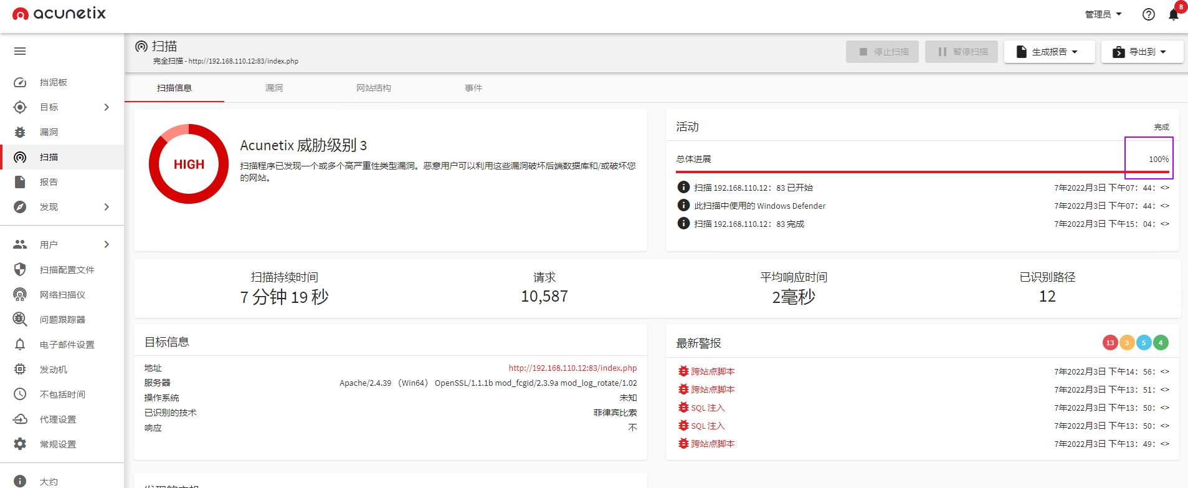The image size is (1188, 488).
Task: Click the HIGH threat level ring
Action: (189, 164)
